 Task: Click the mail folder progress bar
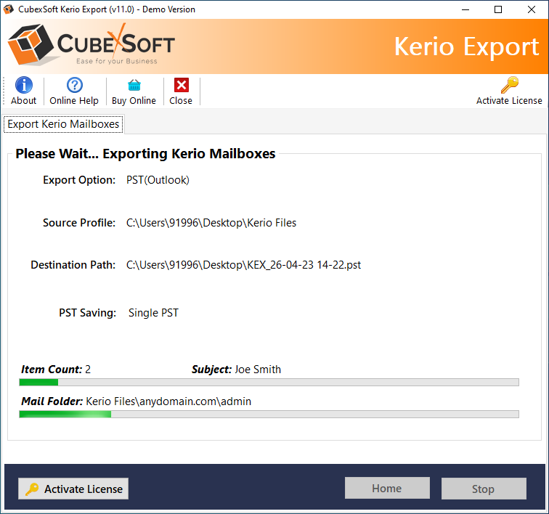point(269,415)
